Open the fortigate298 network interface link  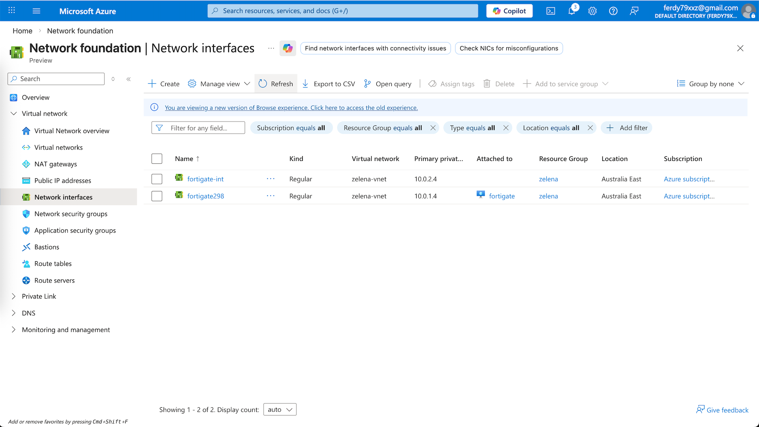pos(206,196)
